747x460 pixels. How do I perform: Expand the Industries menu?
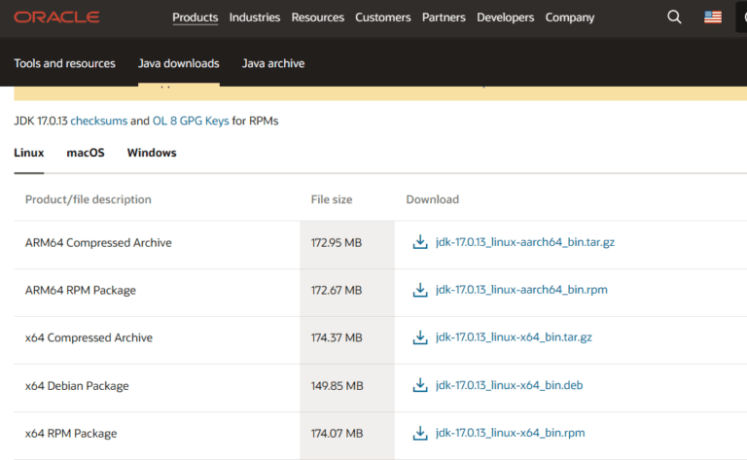click(x=255, y=18)
